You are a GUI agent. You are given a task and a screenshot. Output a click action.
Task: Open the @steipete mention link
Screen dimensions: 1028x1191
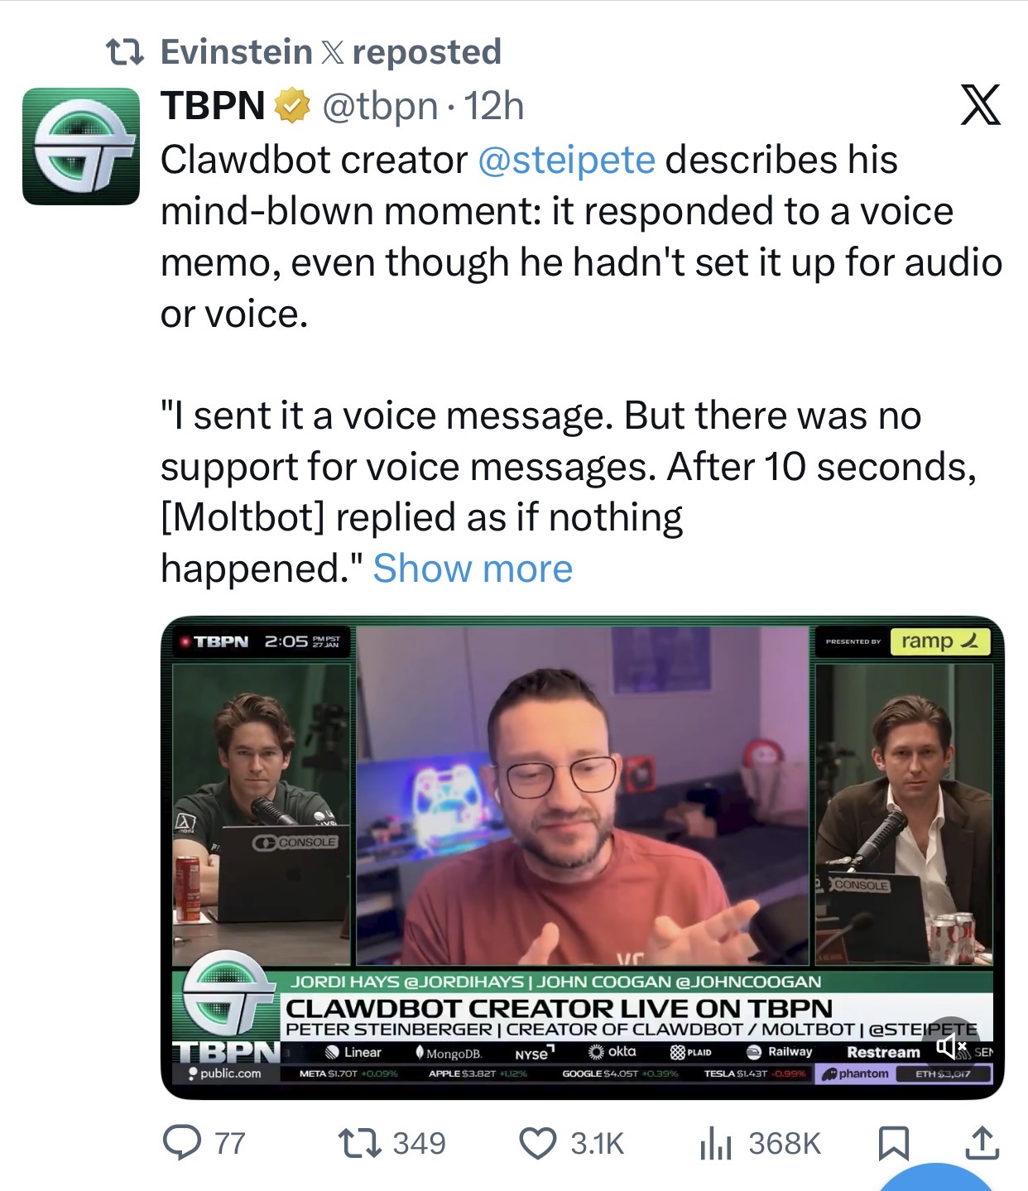(x=567, y=160)
